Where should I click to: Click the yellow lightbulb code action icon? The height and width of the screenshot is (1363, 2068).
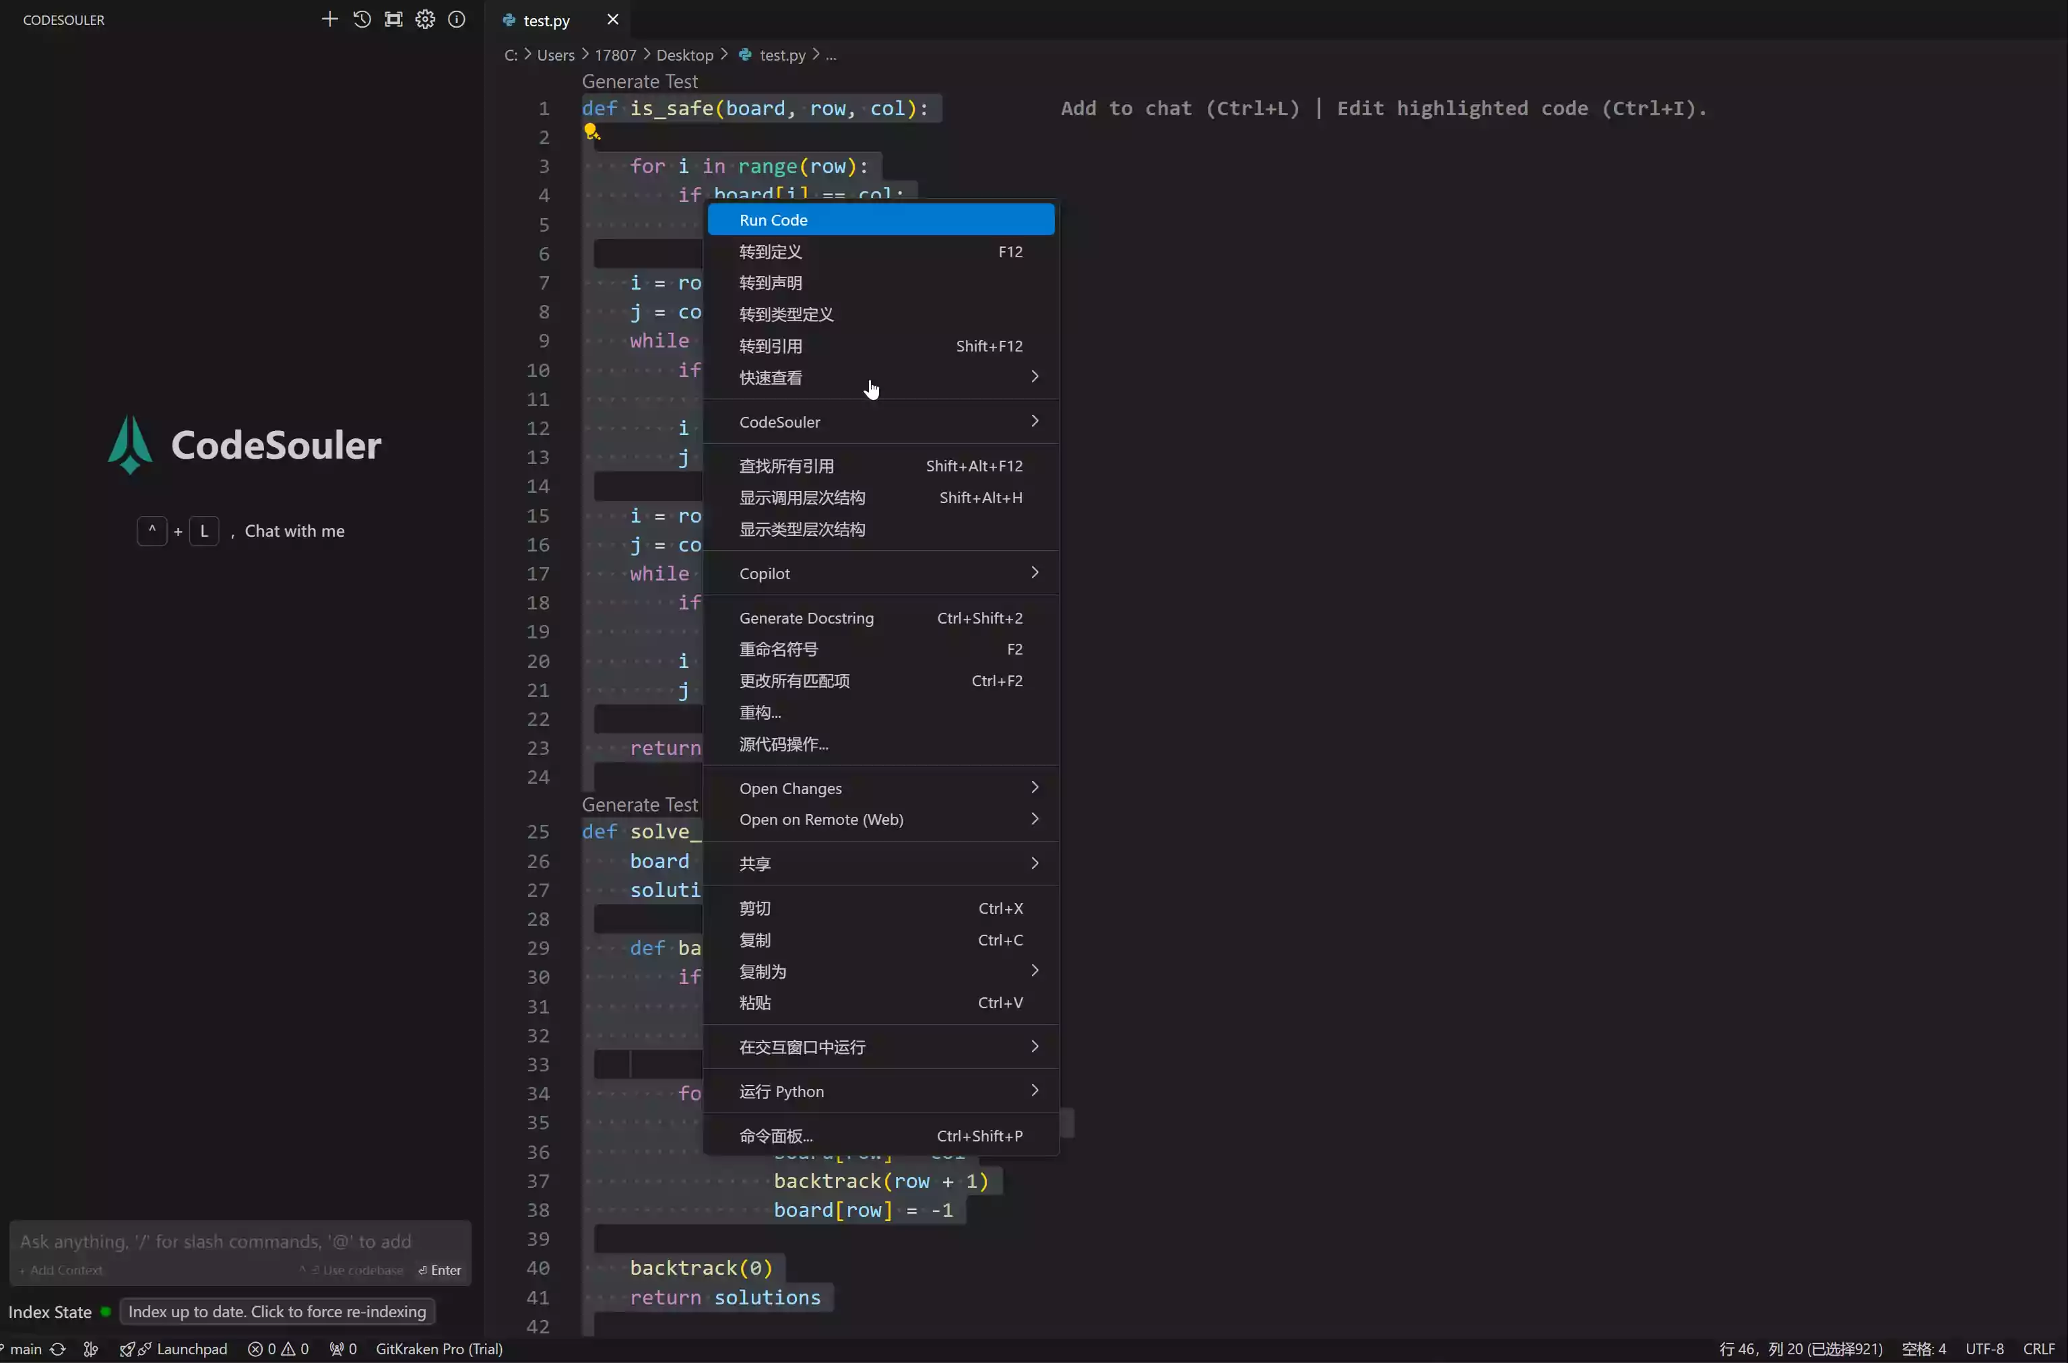[591, 131]
